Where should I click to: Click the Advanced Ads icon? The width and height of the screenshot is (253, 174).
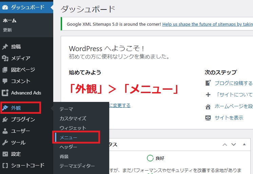[x=5, y=93]
